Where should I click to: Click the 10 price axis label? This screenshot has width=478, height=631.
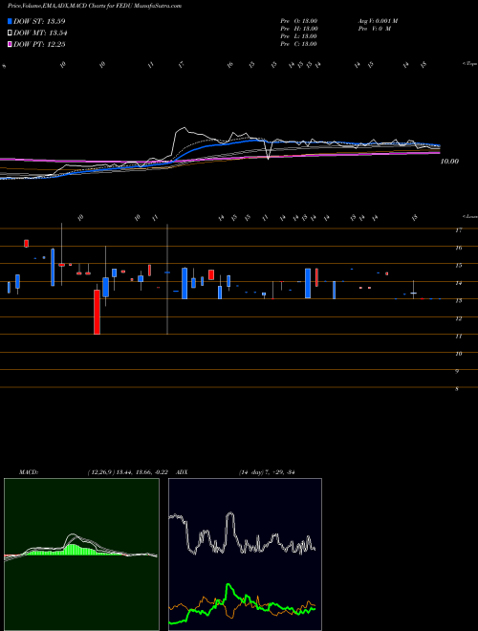point(458,354)
